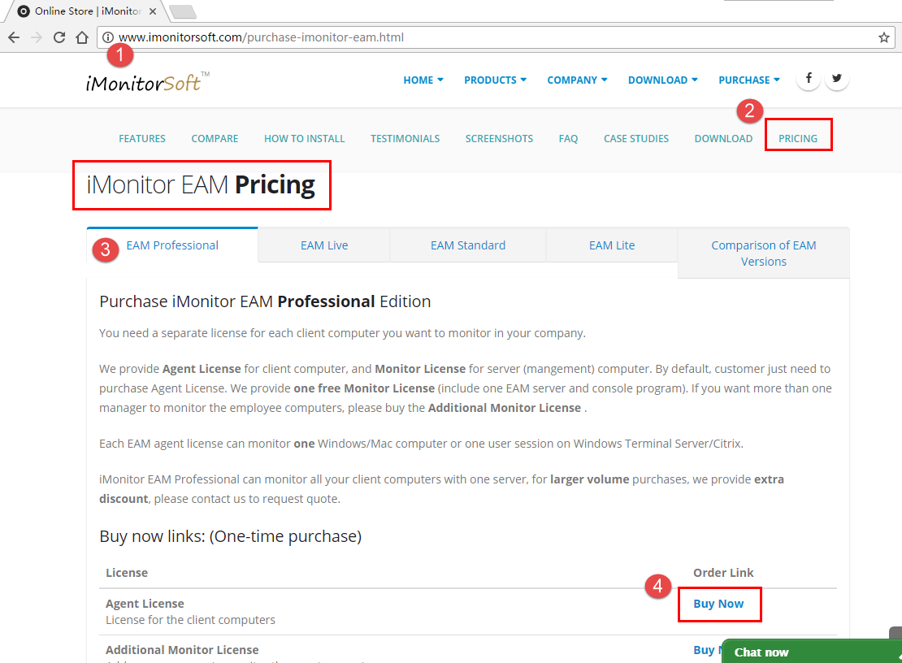Reload the page with the refresh icon

[x=59, y=37]
